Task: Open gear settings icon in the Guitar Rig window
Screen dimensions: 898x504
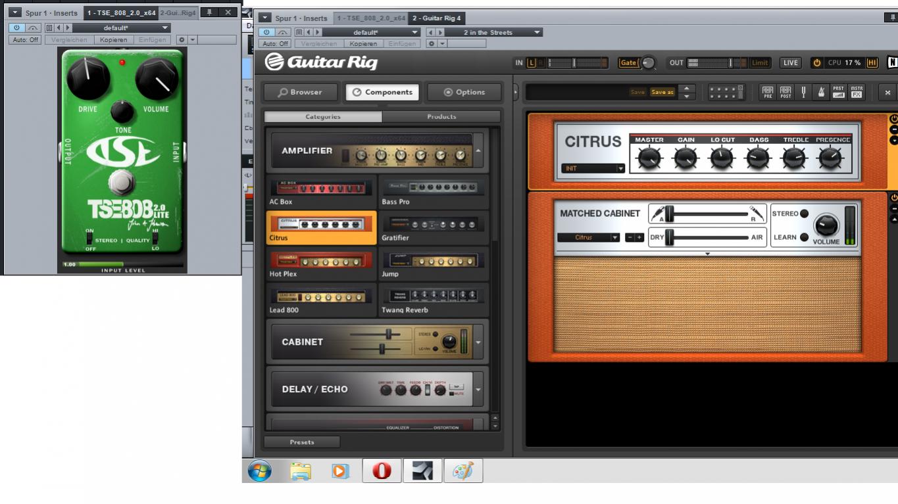Action: [x=432, y=44]
